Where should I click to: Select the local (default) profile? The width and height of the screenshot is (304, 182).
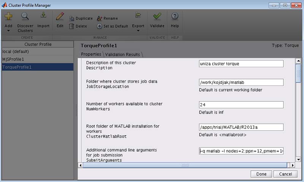coord(16,51)
